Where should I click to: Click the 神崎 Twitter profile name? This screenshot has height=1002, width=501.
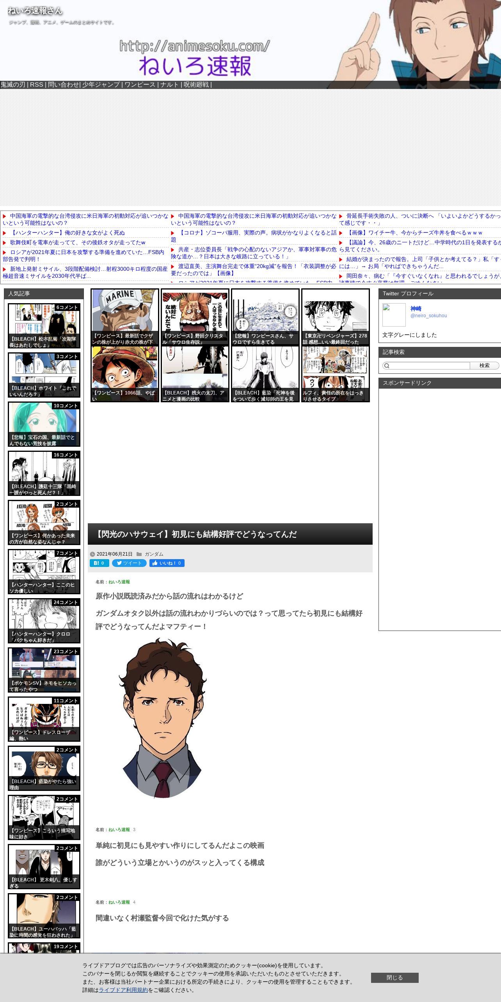pyautogui.click(x=416, y=308)
